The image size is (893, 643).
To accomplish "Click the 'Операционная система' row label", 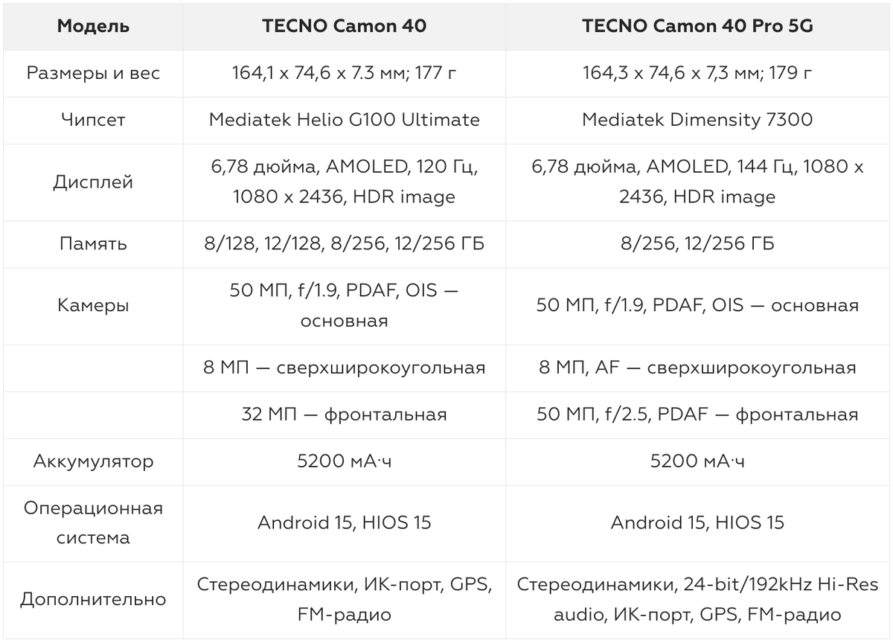I will [93, 523].
